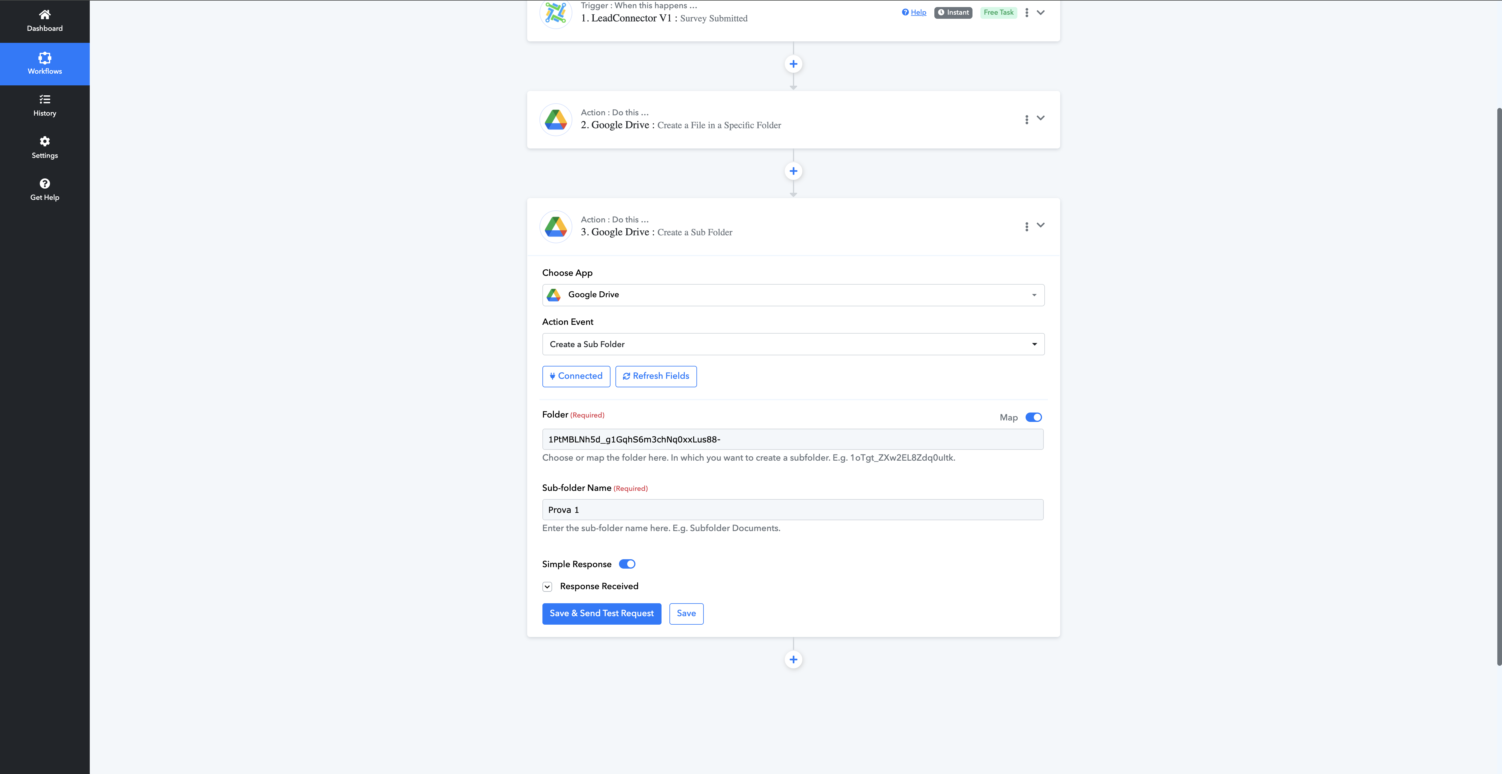Open the Settings sidebar item
This screenshot has height=774, width=1502.
coord(44,148)
